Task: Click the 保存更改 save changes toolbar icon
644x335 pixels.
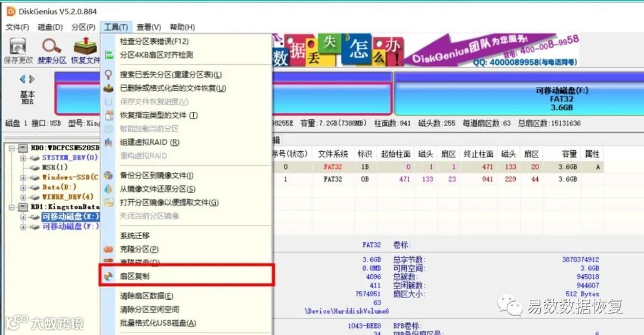Action: (x=18, y=45)
